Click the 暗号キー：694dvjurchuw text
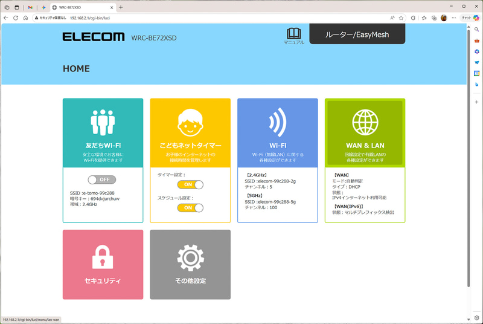The height and width of the screenshot is (324, 483). click(x=95, y=198)
